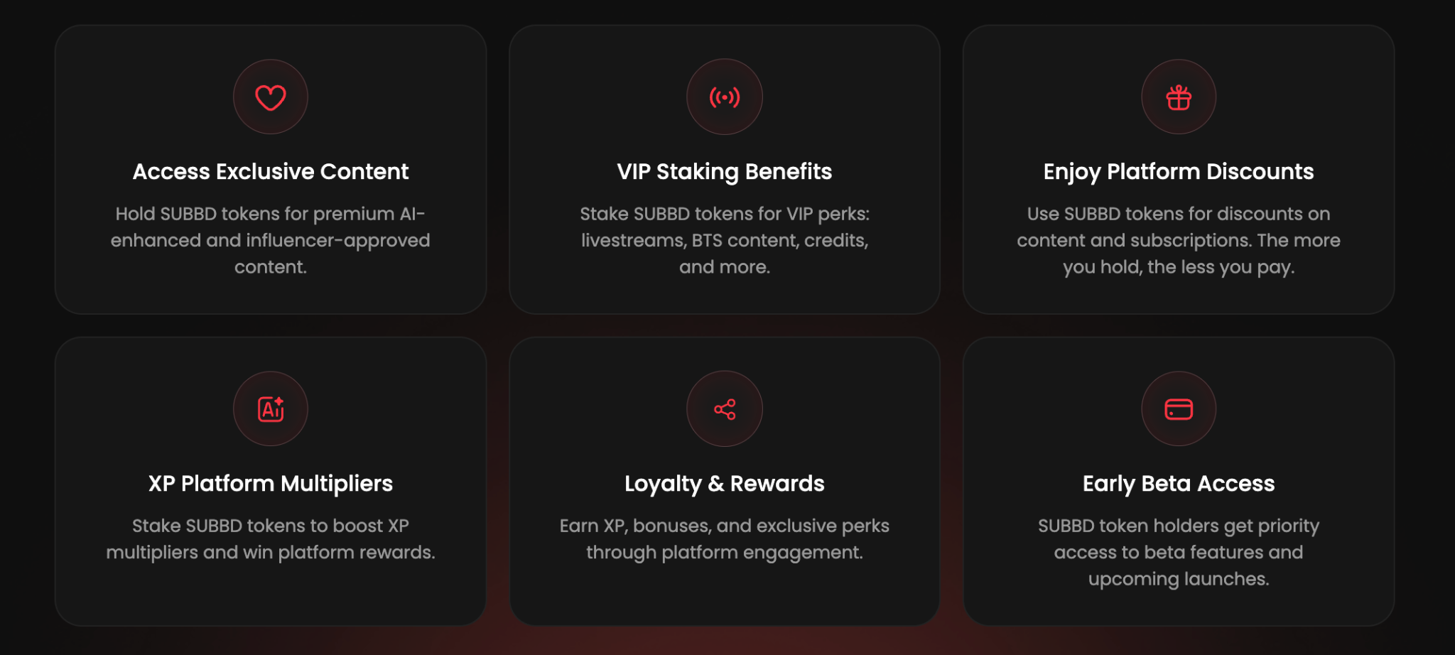Click the broadcast signal icon for VIP Staking
The image size is (1455, 655).
[x=725, y=97]
